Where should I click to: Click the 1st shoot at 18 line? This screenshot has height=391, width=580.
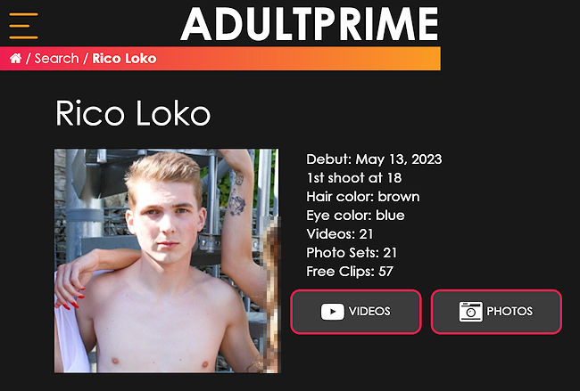click(354, 178)
